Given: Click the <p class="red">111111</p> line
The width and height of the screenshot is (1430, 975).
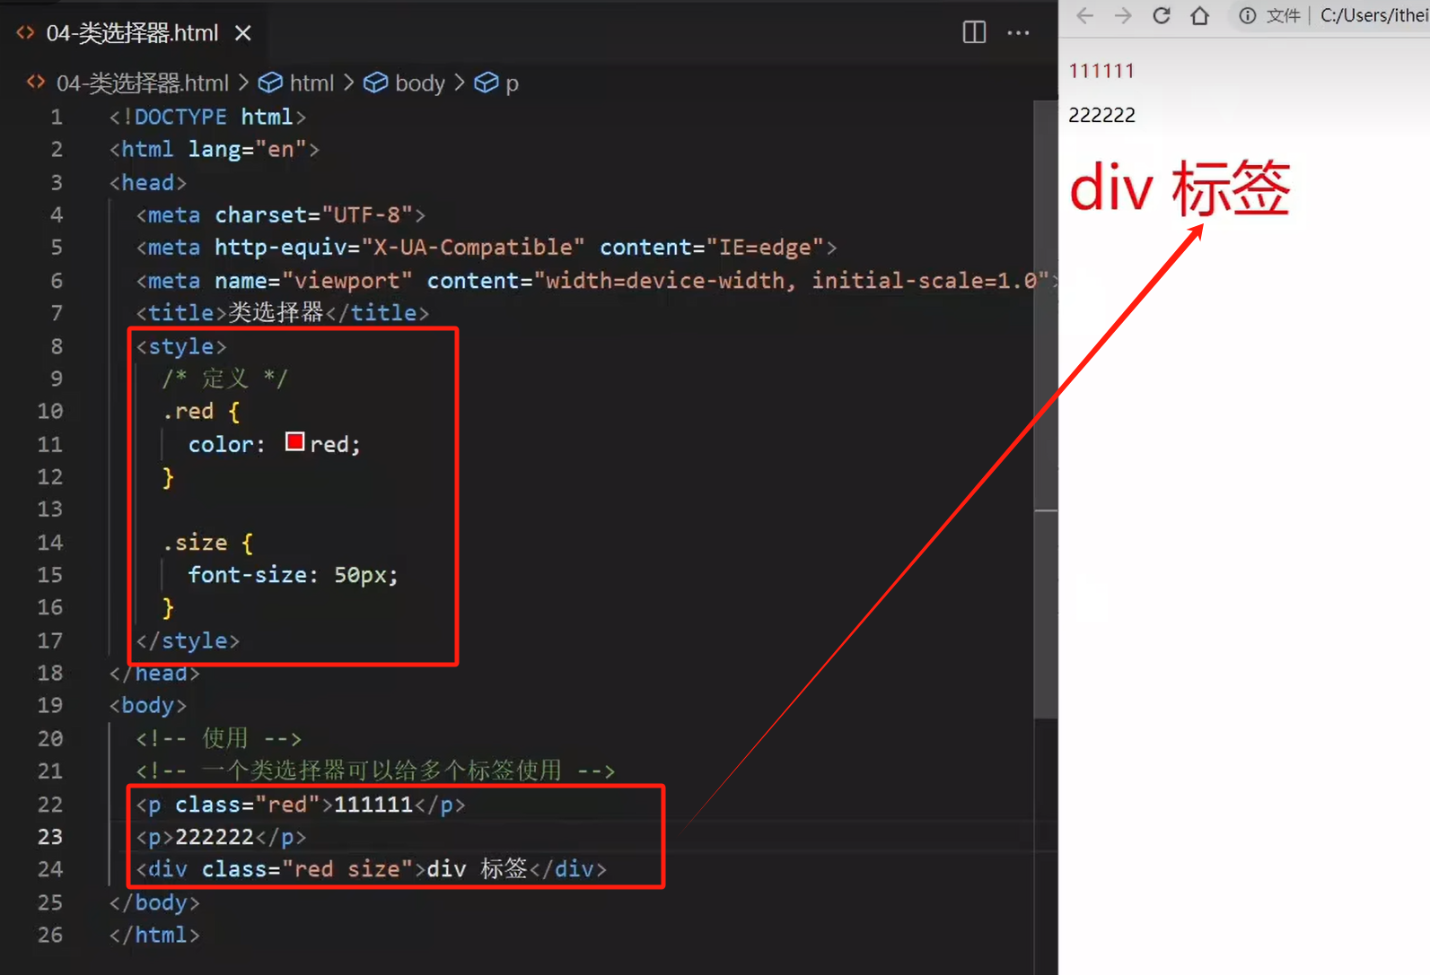Looking at the screenshot, I should (301, 805).
